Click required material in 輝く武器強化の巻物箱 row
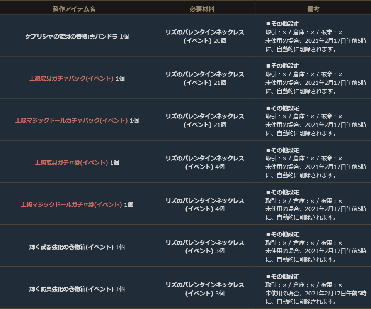The image size is (371, 309). (x=205, y=247)
